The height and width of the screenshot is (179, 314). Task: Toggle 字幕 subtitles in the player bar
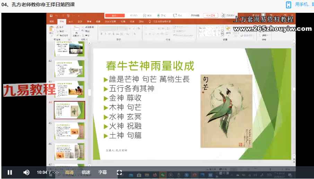(x=103, y=172)
